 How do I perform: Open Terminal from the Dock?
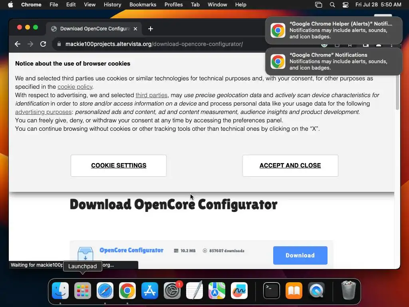point(272,291)
